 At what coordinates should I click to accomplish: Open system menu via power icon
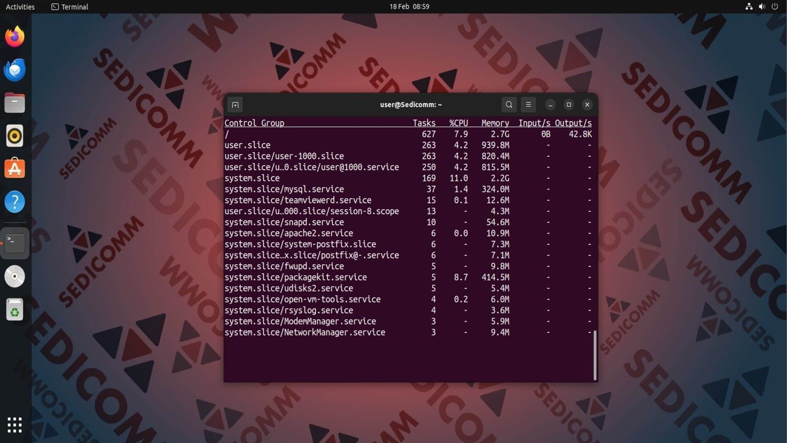coord(775,7)
